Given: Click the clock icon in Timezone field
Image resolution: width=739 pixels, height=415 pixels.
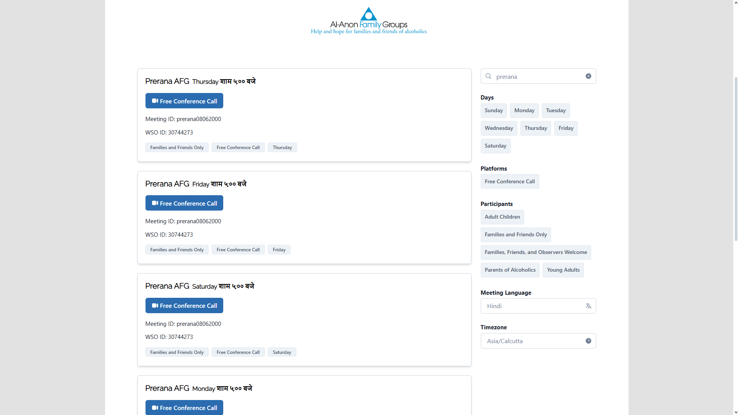Looking at the screenshot, I should click(x=589, y=341).
